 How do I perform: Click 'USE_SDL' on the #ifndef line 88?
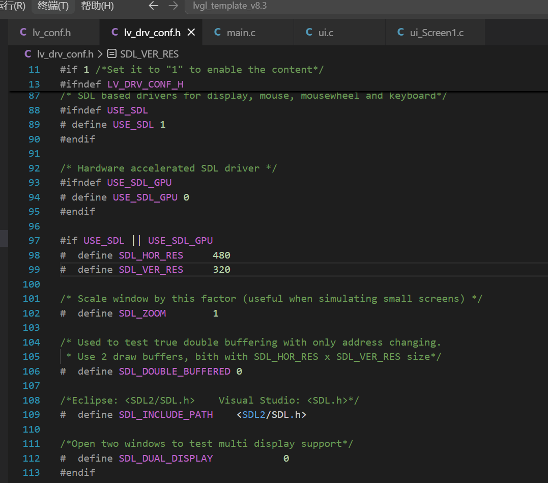pos(127,110)
